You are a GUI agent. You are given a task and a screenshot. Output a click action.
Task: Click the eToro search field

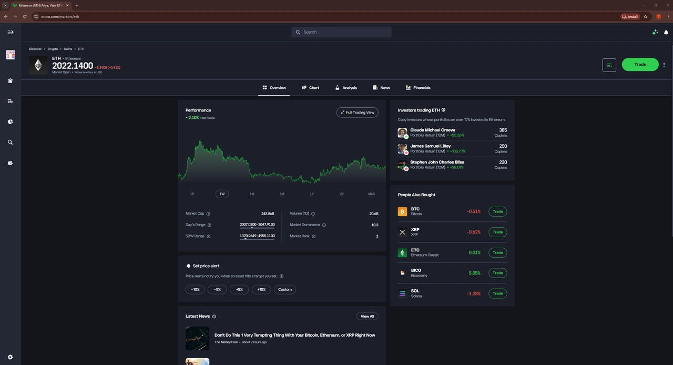(x=341, y=32)
